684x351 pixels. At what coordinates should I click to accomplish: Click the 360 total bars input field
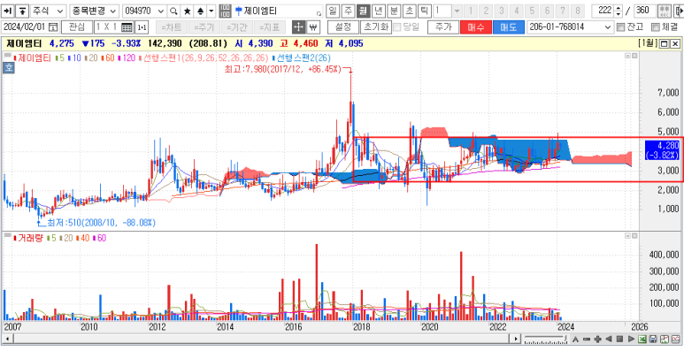(645, 11)
